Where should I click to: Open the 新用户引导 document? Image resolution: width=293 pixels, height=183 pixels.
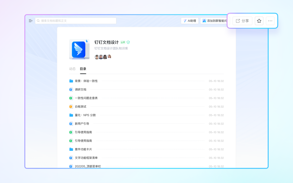[82, 124]
